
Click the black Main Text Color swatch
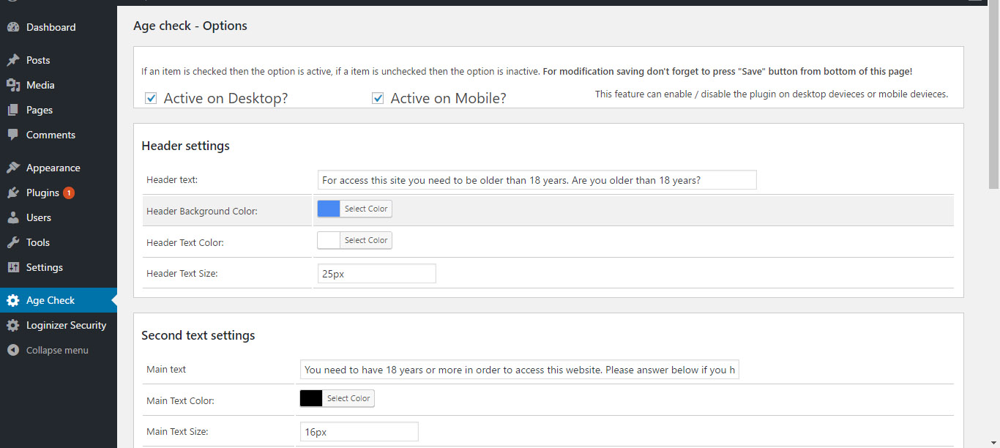pos(311,398)
